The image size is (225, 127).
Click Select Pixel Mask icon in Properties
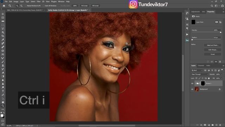[217, 22]
